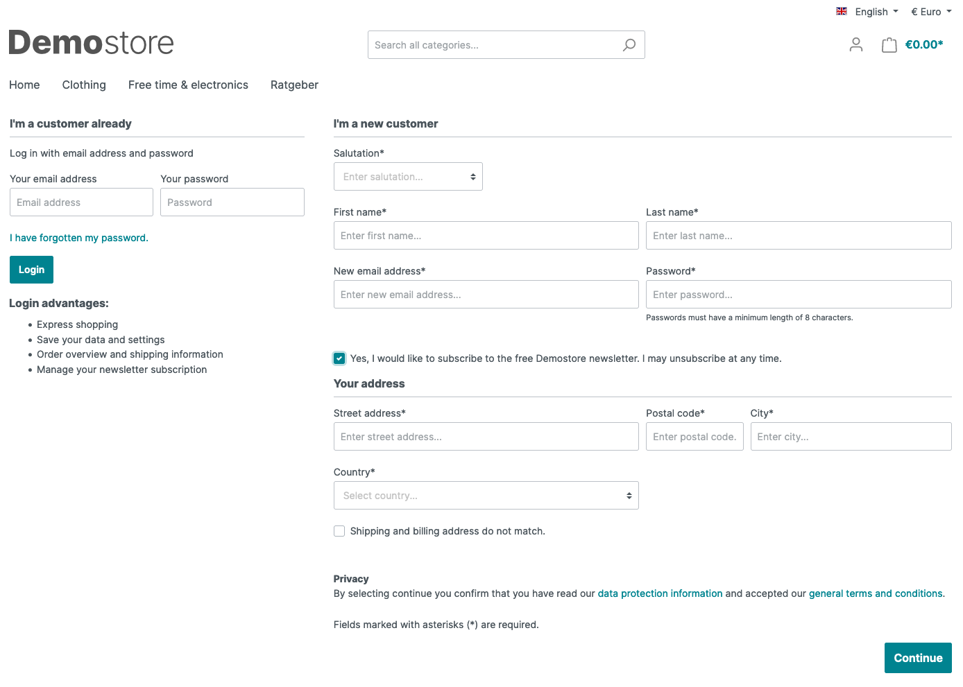The width and height of the screenshot is (963, 687).
Task: Go to the Home menu item
Action: click(24, 85)
